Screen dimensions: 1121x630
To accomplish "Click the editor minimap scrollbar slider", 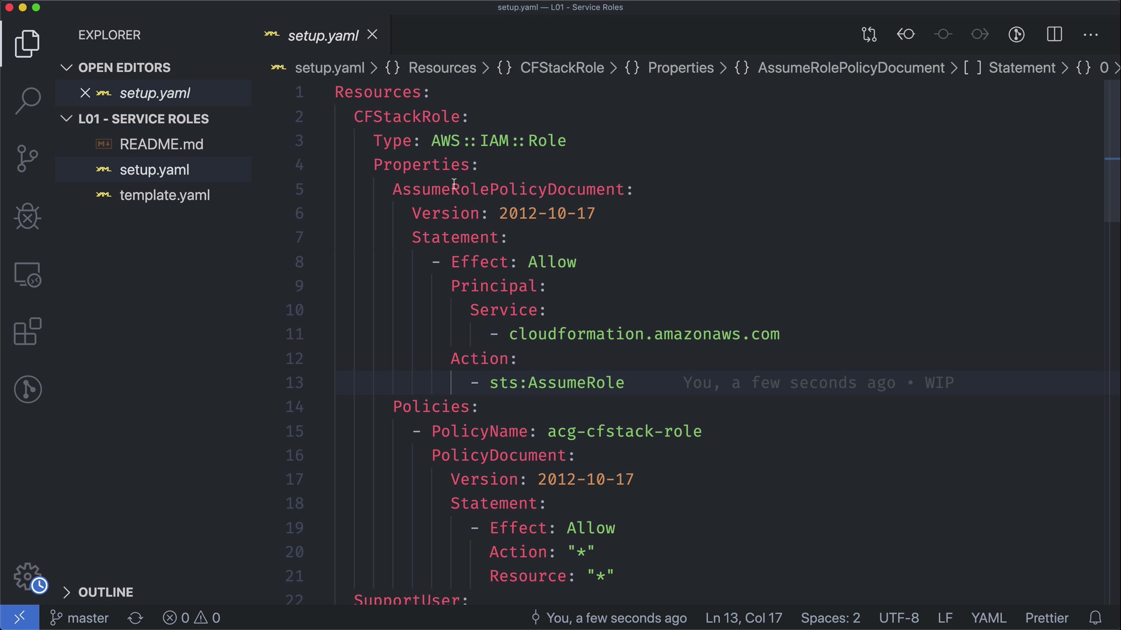I will [1112, 152].
